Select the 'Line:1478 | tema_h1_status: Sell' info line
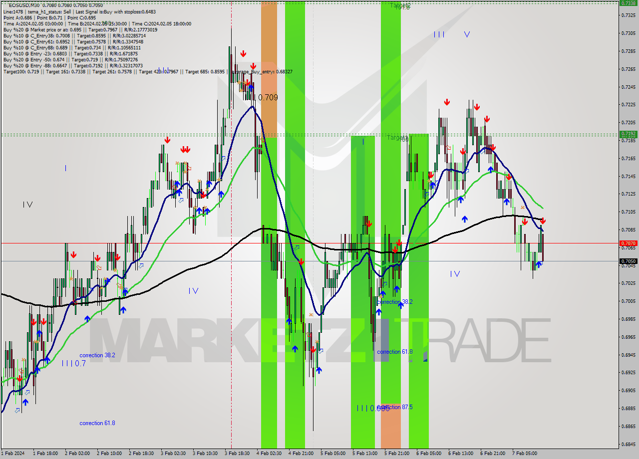This screenshot has height=459, width=639. (80, 11)
